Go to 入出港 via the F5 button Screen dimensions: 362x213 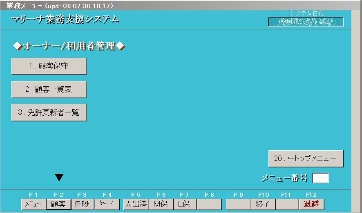point(136,204)
